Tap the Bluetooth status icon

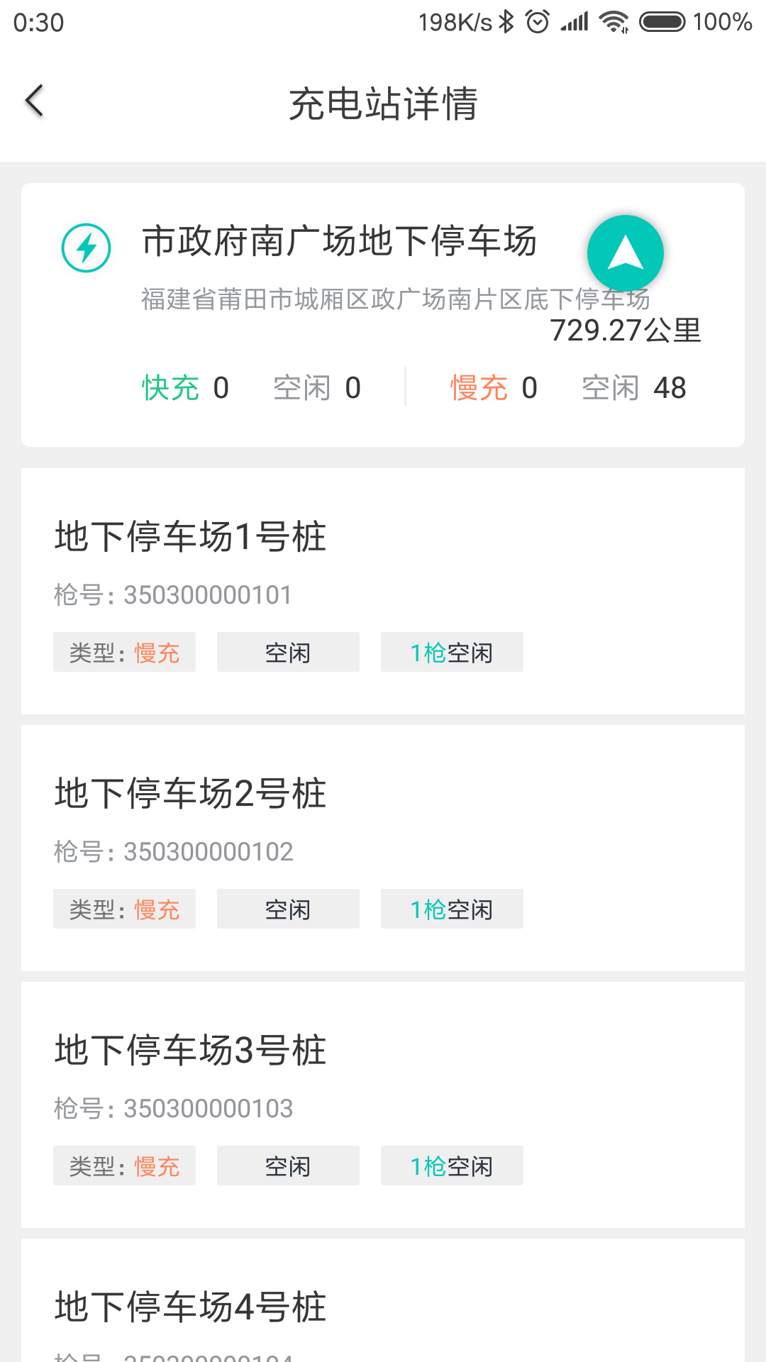[x=506, y=22]
